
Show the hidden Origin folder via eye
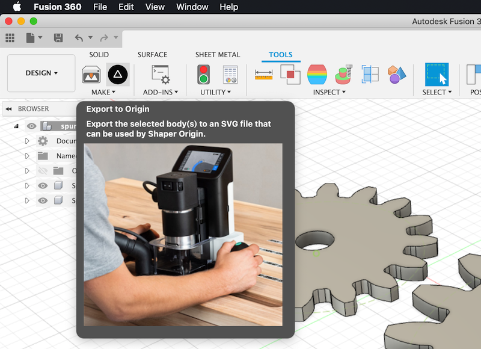point(43,171)
